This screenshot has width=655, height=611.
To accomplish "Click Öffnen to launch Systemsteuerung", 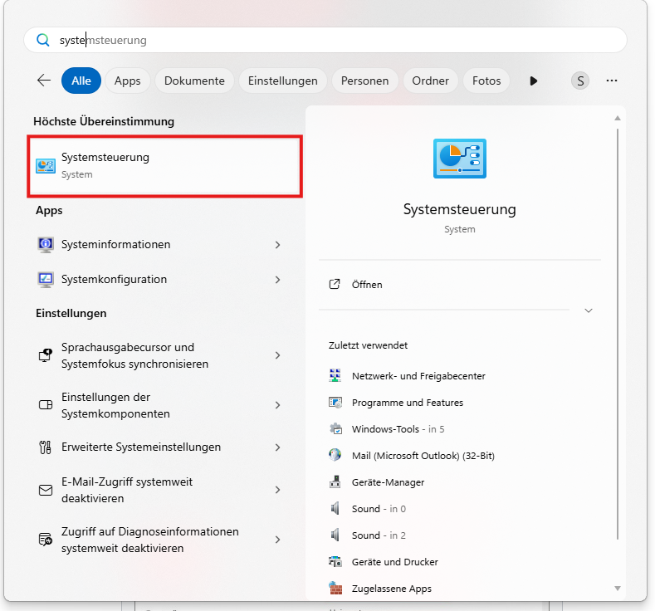I will (x=366, y=285).
